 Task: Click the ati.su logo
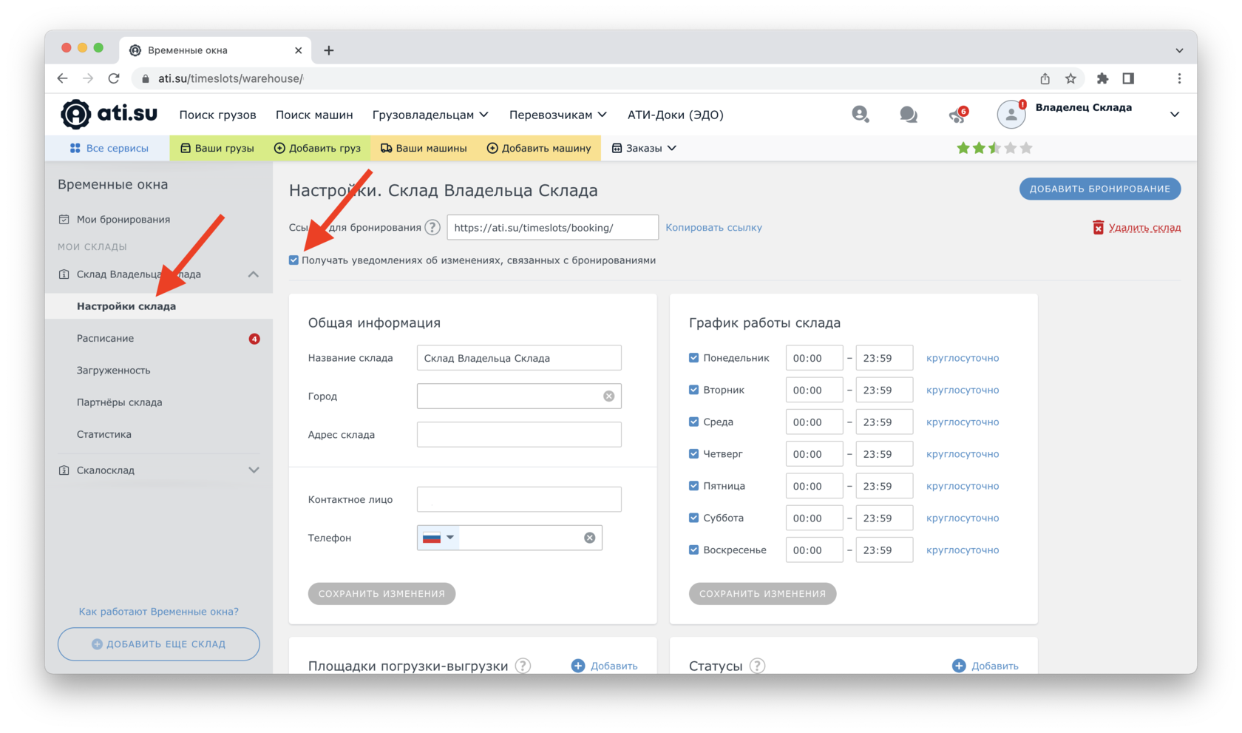pos(109,114)
